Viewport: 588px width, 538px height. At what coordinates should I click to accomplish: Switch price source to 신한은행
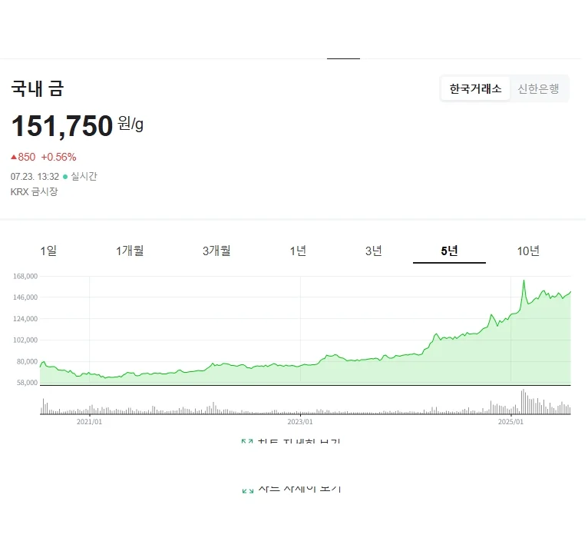[538, 89]
